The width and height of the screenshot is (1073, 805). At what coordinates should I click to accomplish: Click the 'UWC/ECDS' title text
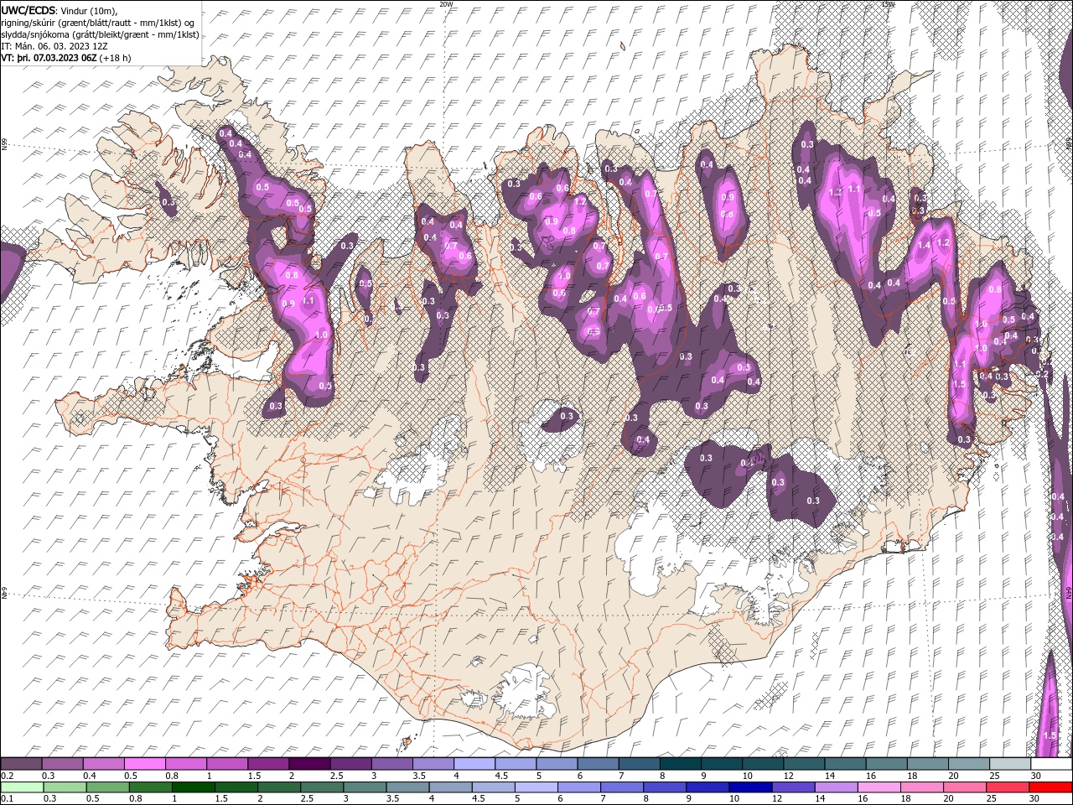(29, 10)
